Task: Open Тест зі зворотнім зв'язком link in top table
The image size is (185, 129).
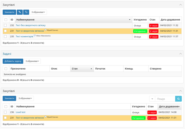Action: (x=30, y=31)
